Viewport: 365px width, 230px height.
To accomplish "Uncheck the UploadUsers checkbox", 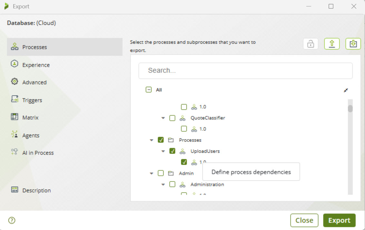I will [173, 151].
